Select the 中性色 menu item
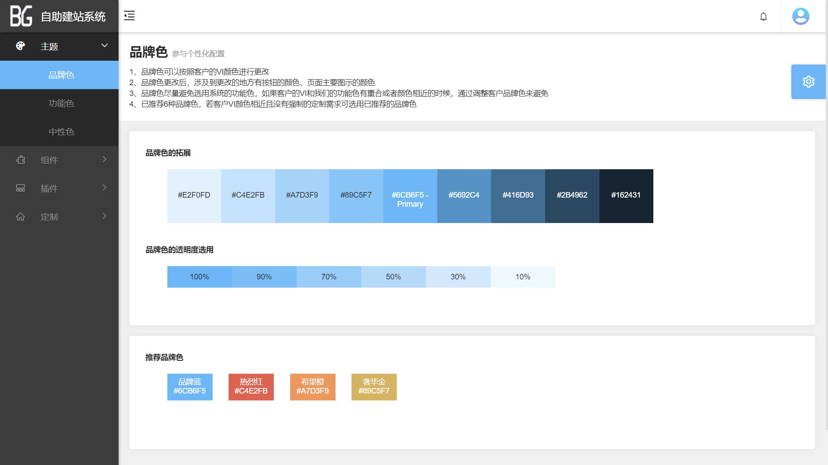Image resolution: width=828 pixels, height=465 pixels. click(61, 132)
